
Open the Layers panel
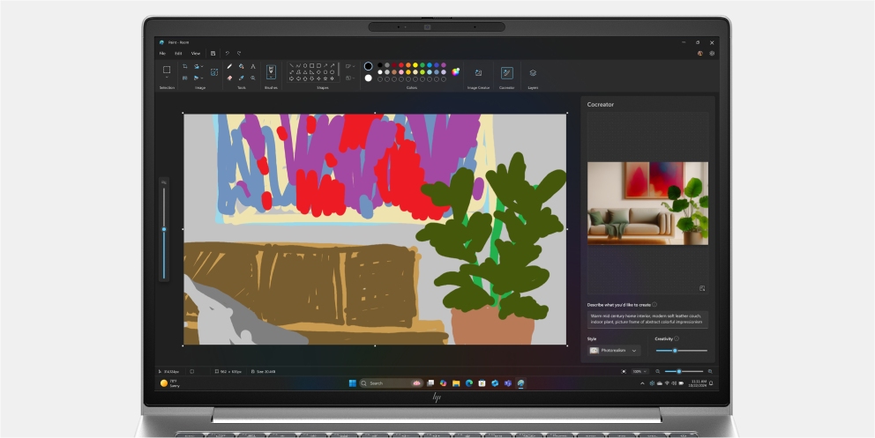click(x=533, y=73)
